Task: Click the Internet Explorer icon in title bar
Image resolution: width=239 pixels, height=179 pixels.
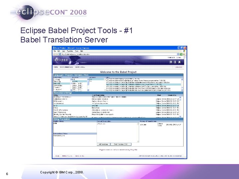Action: pyautogui.click(x=54, y=48)
